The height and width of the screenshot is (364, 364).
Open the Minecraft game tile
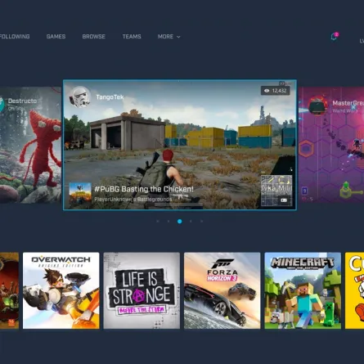(303, 290)
